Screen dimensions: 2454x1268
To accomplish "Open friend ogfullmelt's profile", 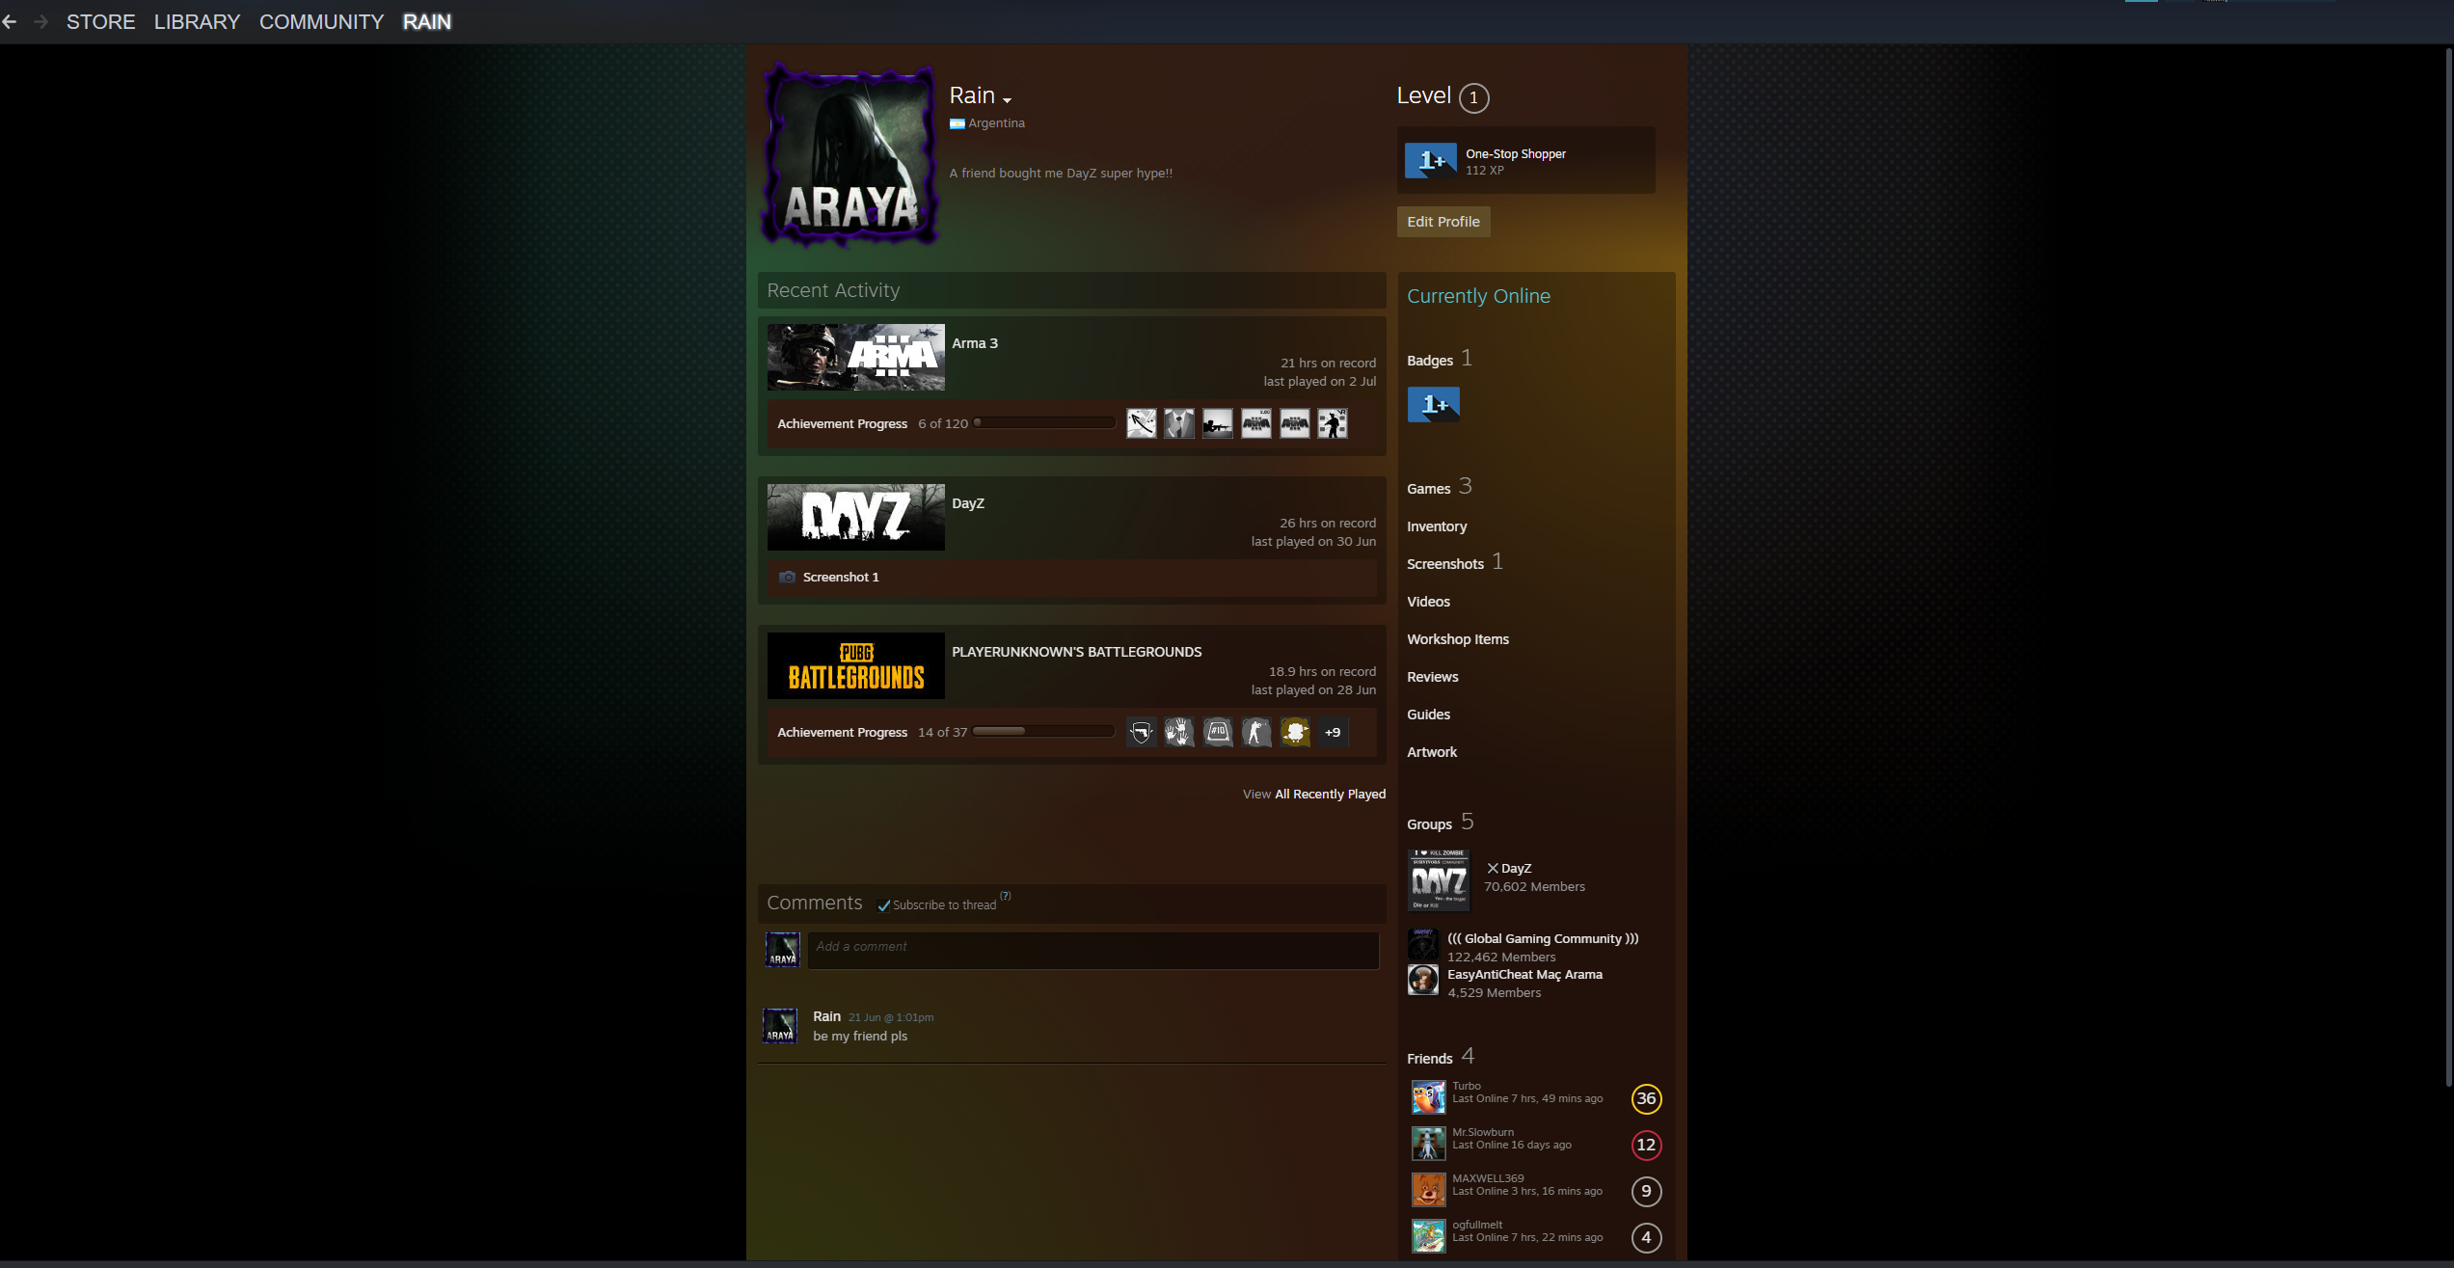I will [1536, 1235].
